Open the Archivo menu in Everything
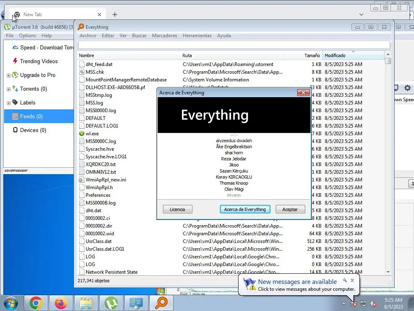 click(88, 36)
